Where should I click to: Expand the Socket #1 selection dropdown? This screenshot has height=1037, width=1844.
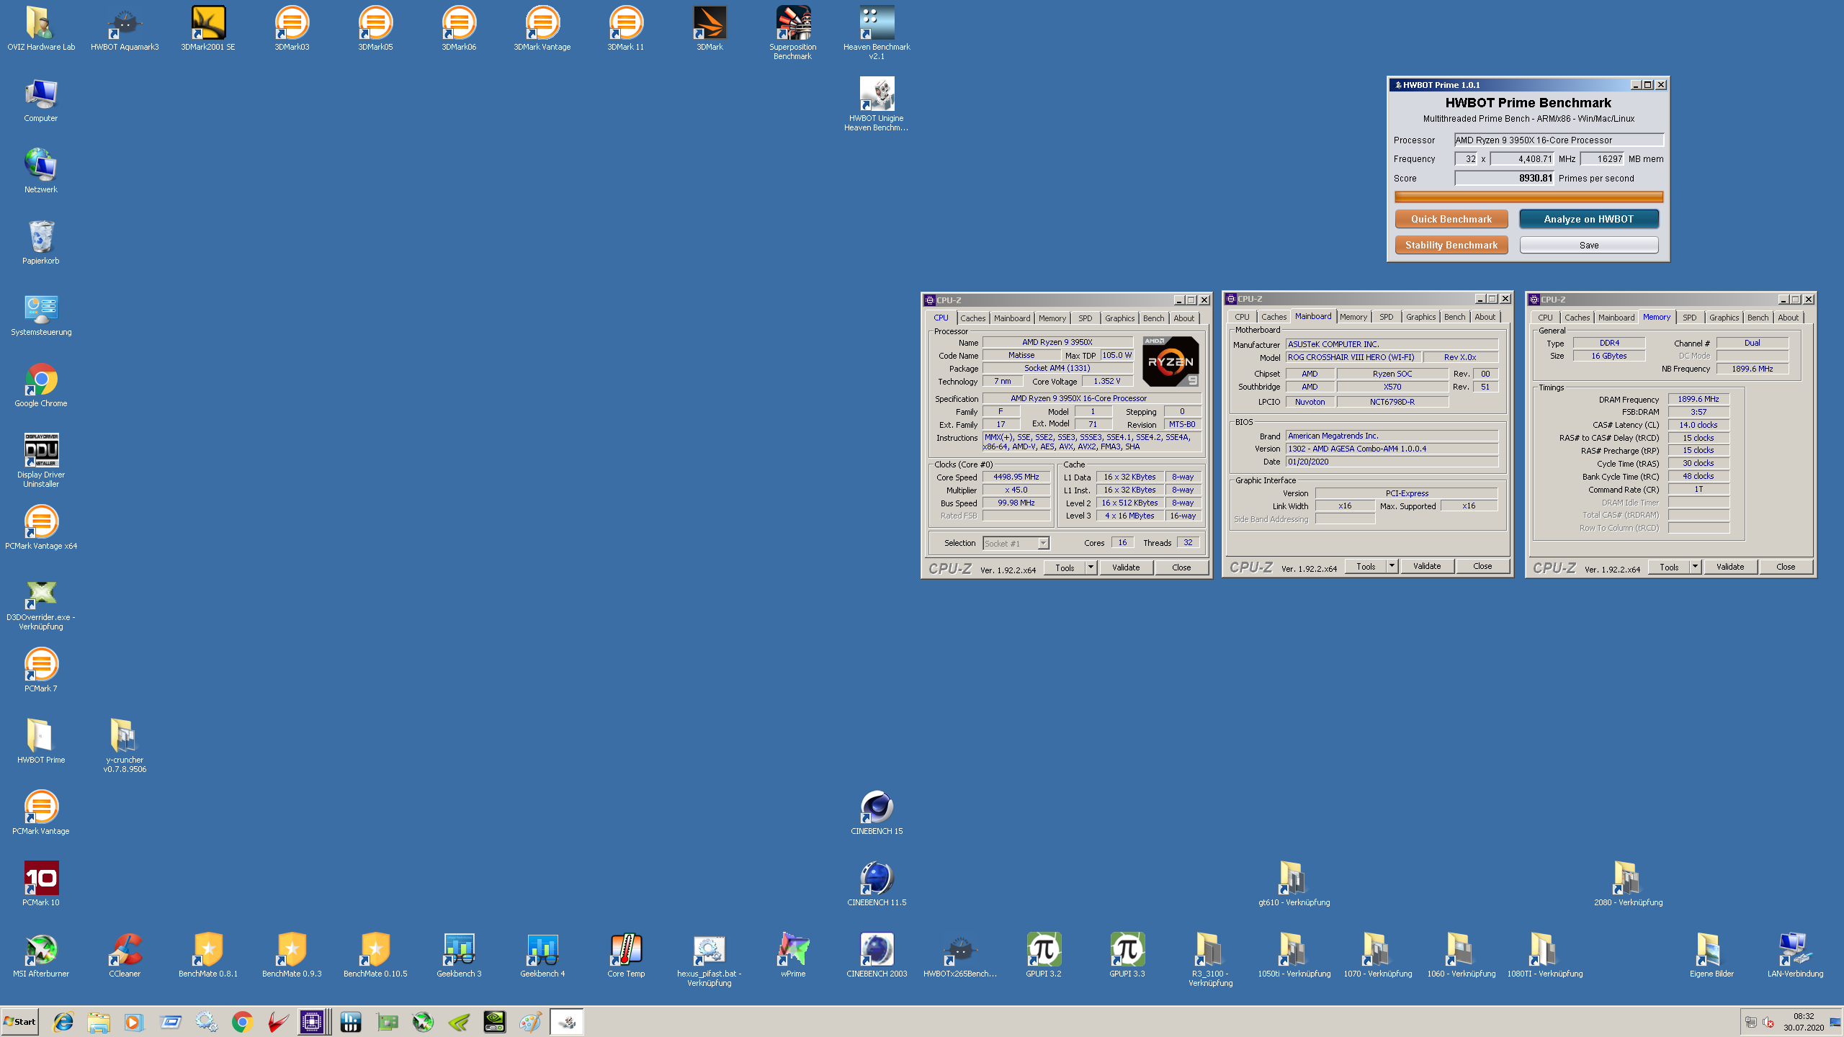click(1043, 544)
